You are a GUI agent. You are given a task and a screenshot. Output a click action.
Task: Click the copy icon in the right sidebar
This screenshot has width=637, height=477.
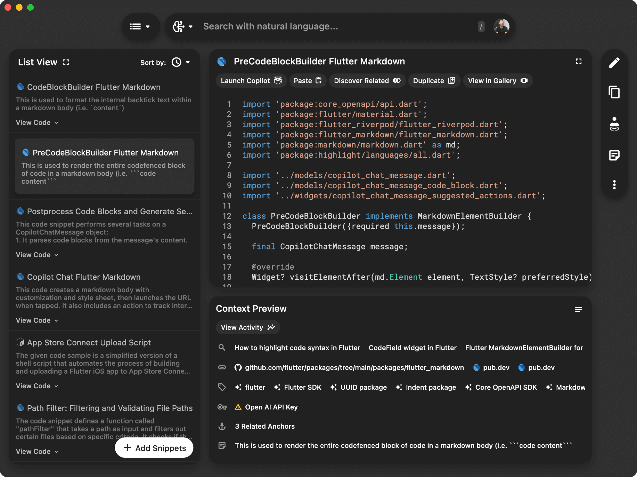[615, 92]
